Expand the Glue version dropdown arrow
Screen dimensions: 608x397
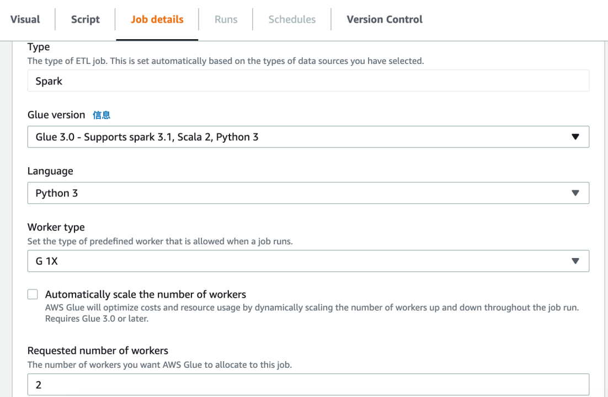575,137
